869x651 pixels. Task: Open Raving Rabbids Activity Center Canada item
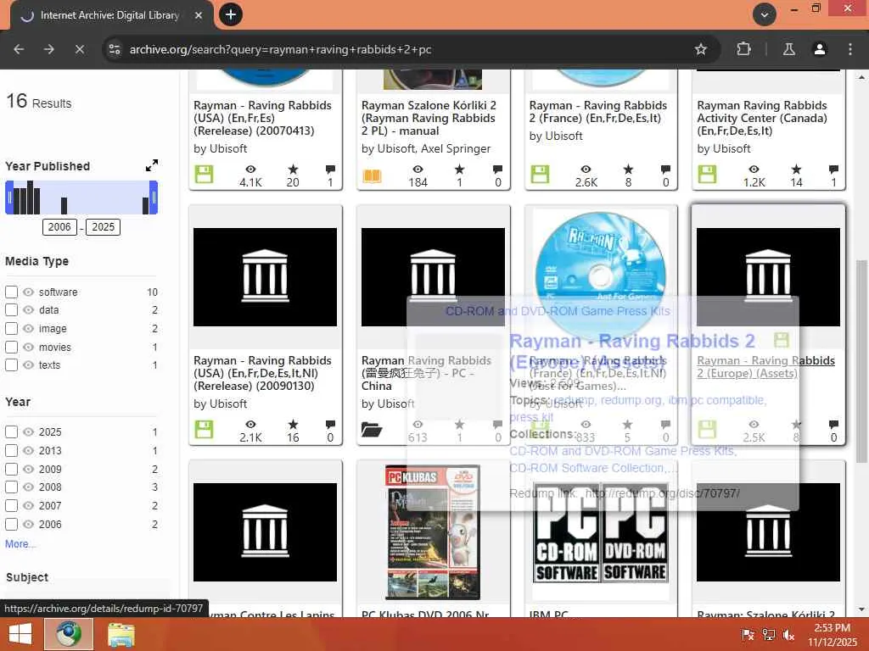[762, 118]
